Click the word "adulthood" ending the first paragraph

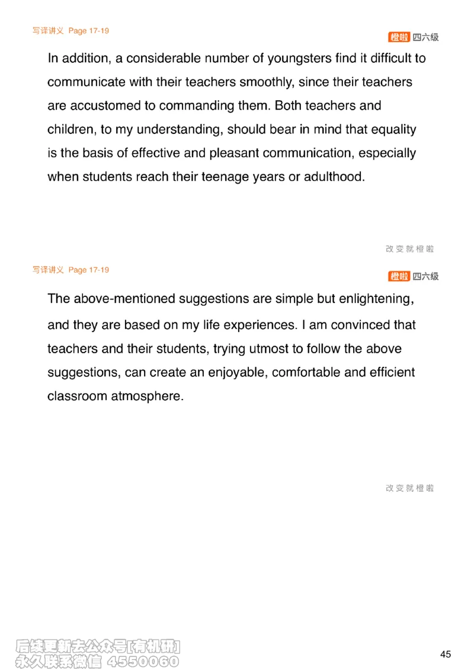point(333,177)
